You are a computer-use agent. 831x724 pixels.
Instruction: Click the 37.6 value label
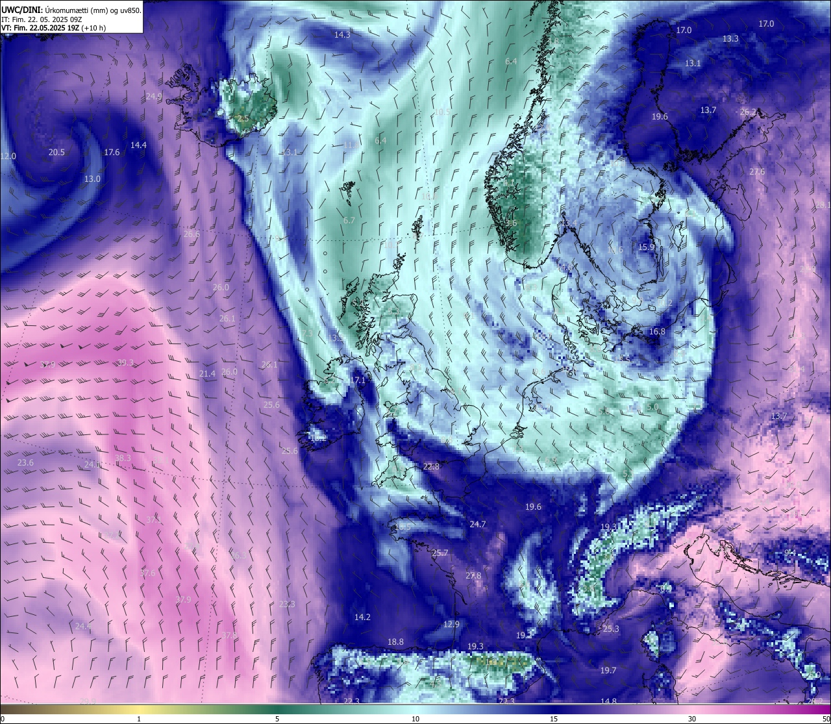coord(147,573)
